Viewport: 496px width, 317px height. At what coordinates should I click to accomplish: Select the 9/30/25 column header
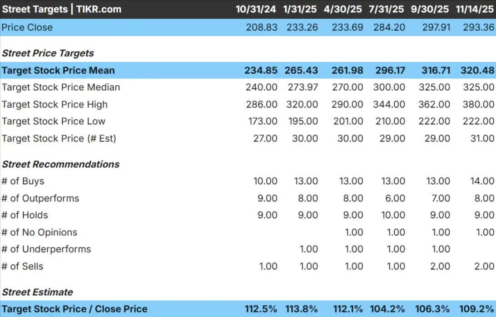(429, 9)
